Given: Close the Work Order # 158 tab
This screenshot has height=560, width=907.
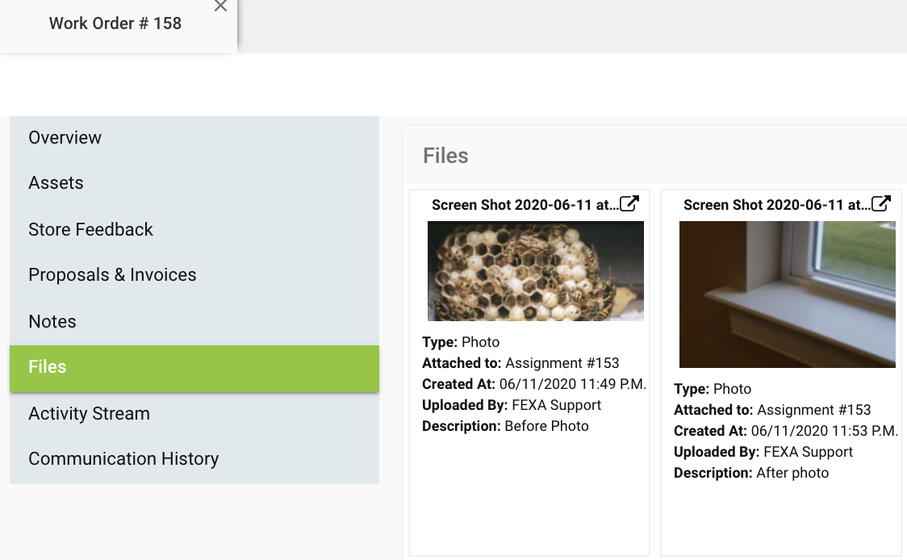Looking at the screenshot, I should (220, 6).
